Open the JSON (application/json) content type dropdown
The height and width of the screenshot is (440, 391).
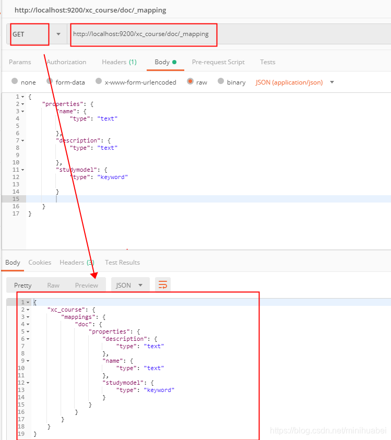[295, 82]
